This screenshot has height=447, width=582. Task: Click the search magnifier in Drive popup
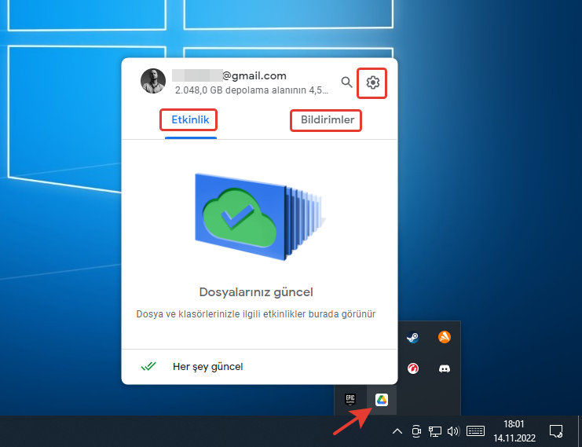coord(346,82)
